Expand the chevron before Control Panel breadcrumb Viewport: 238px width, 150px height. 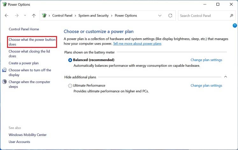coord(49,16)
